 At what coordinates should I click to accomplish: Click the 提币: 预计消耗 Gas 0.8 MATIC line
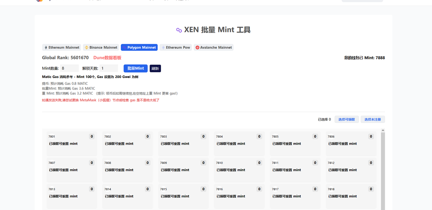[x=65, y=83]
